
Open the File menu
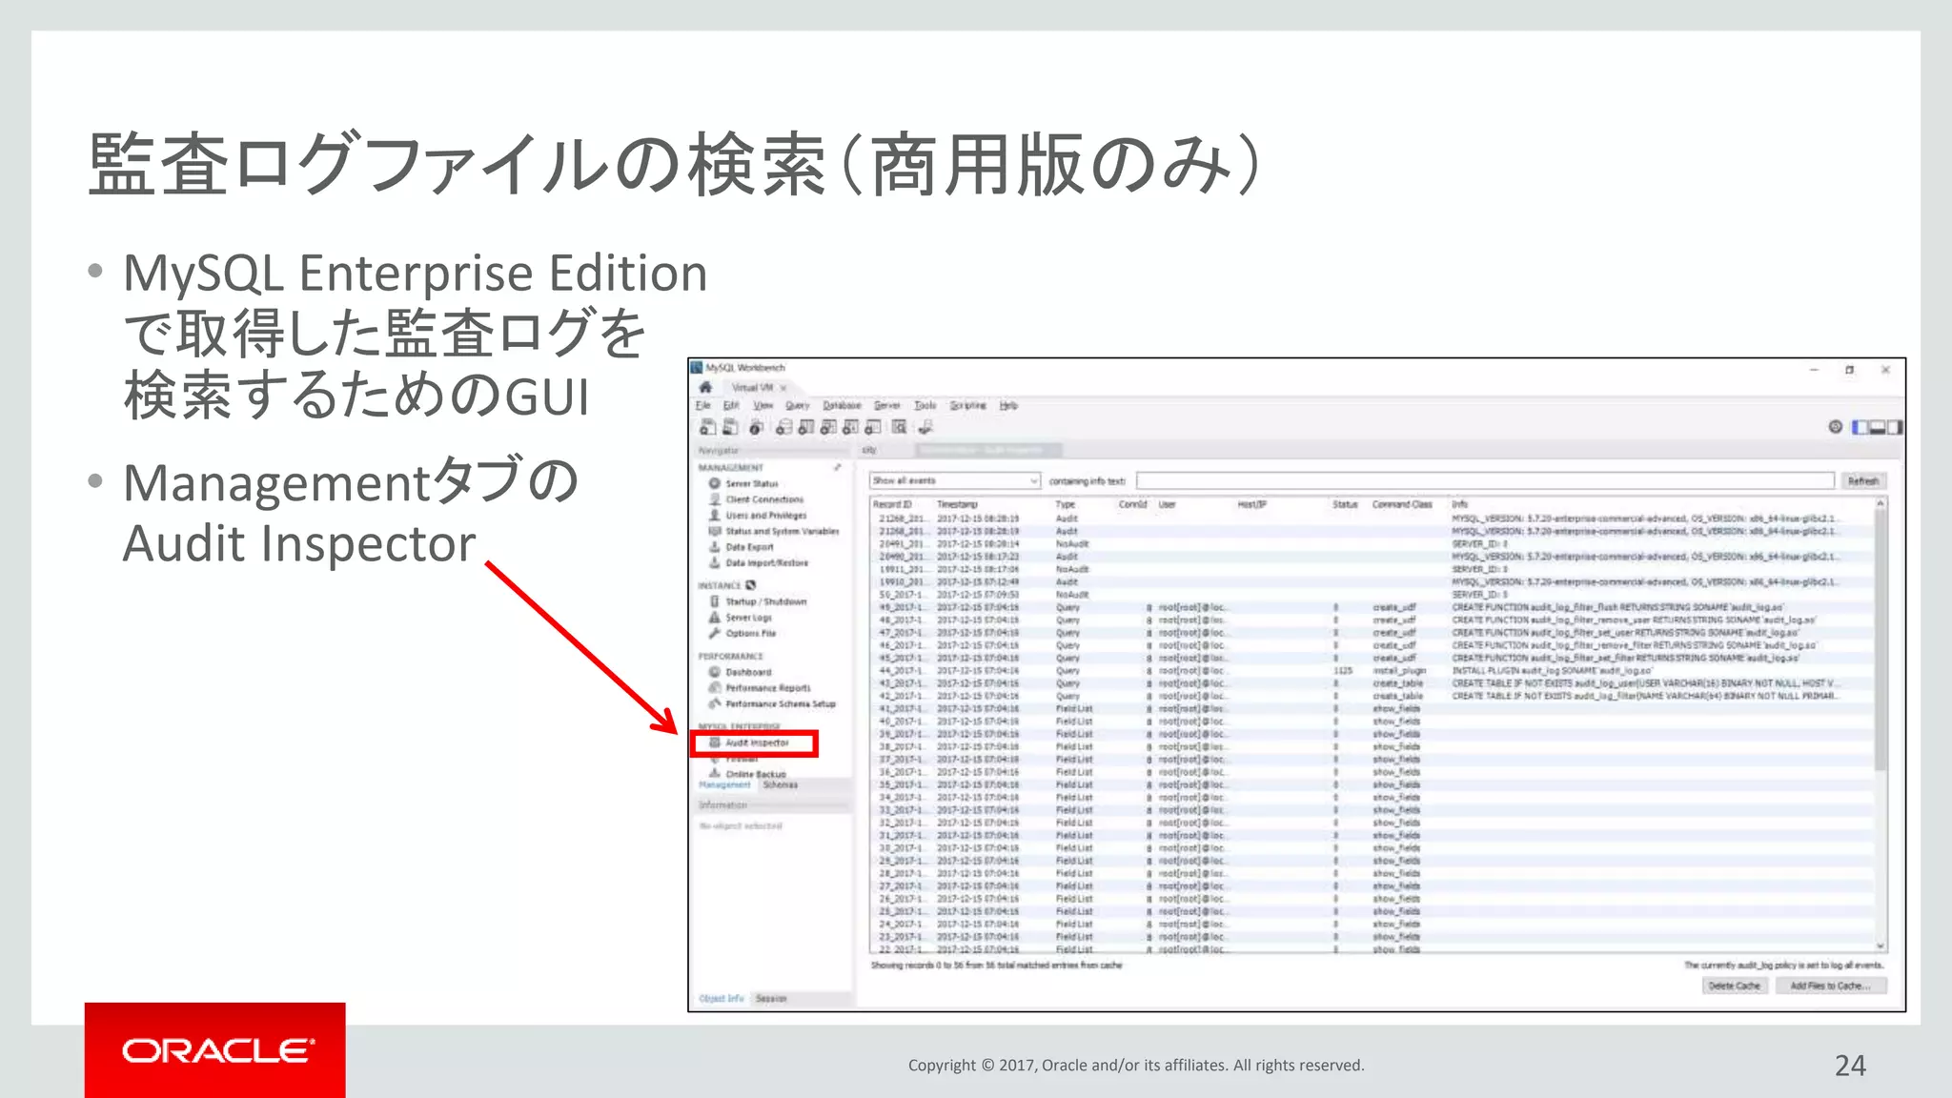click(703, 405)
